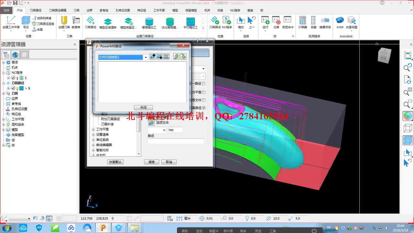414x233 pixels.
Task: Expand the 宏 node in the explorer tree
Action: pos(4,145)
